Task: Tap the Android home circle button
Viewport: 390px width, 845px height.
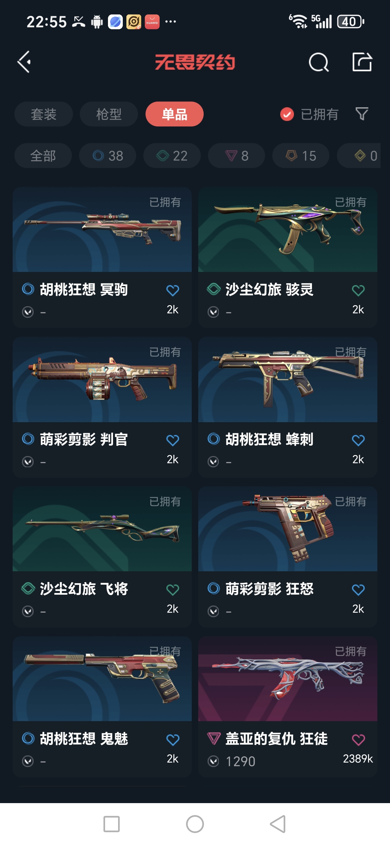Action: pos(195,824)
